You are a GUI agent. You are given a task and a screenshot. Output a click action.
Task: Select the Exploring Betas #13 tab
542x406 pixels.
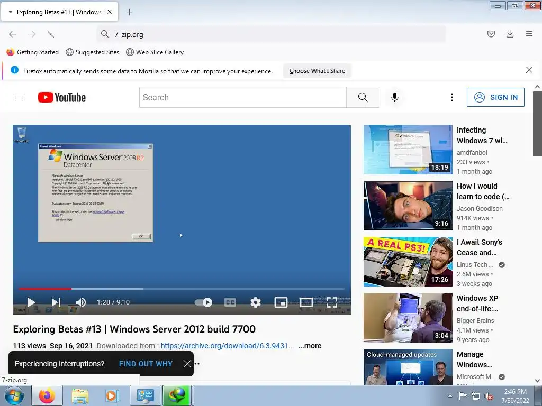pyautogui.click(x=59, y=12)
